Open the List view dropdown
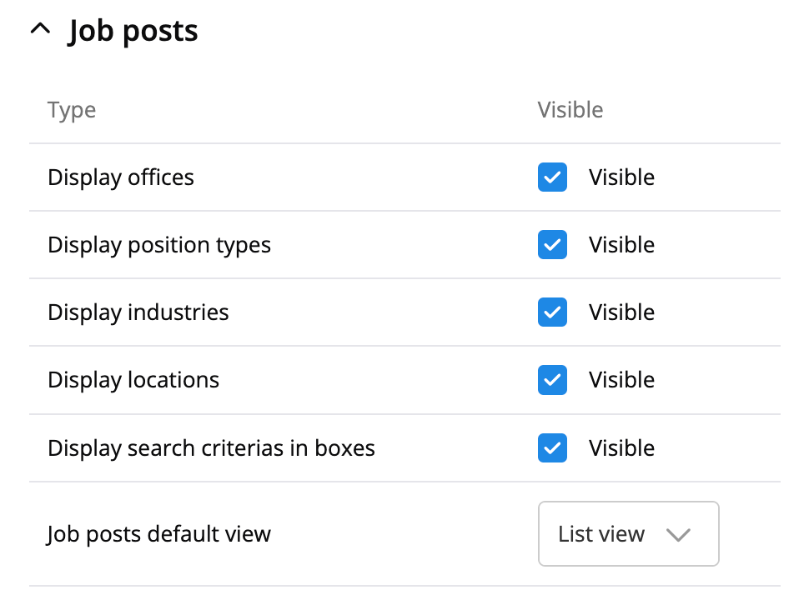This screenshot has height=610, width=809. click(x=627, y=534)
